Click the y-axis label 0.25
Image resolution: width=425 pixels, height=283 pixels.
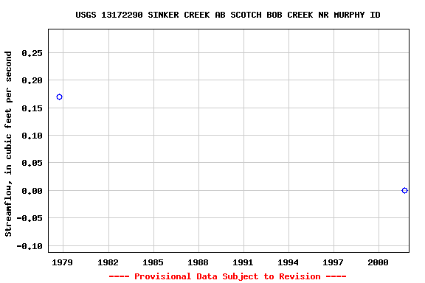coord(32,53)
